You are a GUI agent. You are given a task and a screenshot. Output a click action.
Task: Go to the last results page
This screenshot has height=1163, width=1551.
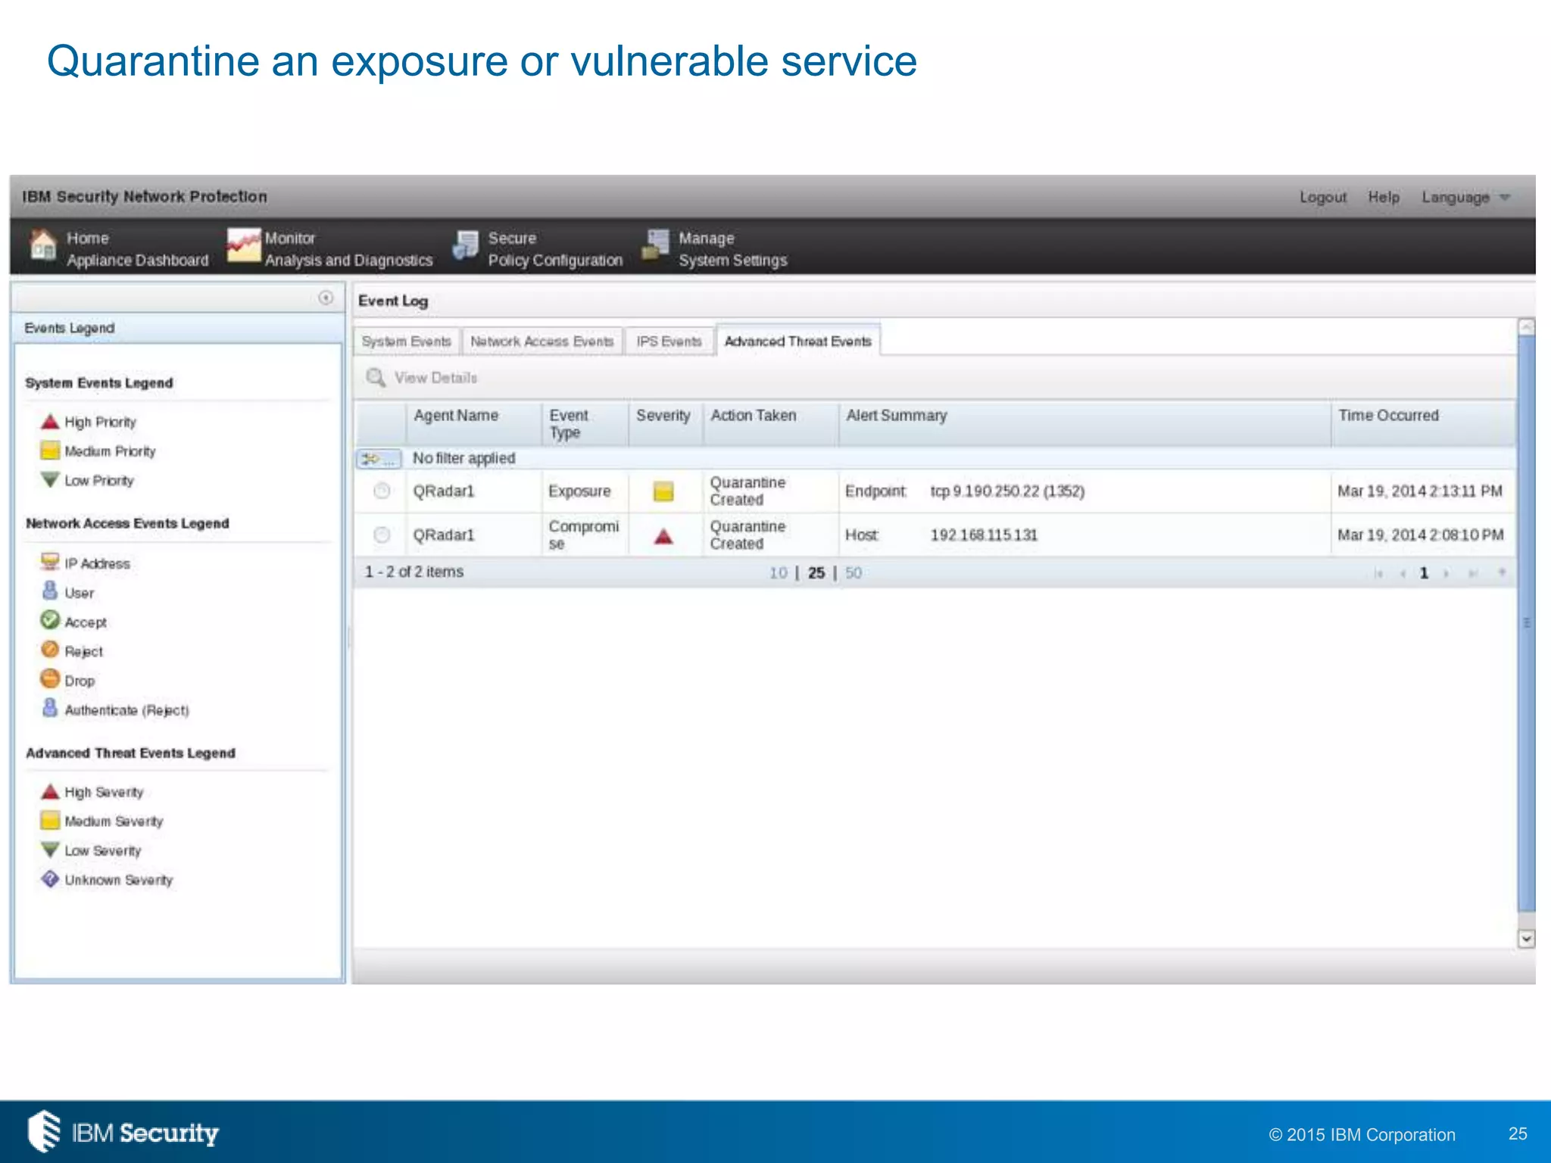pyautogui.click(x=1472, y=573)
